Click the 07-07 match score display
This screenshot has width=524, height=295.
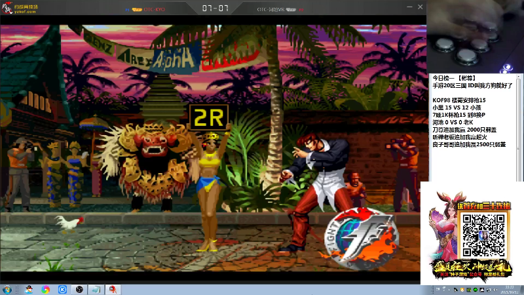(x=215, y=8)
